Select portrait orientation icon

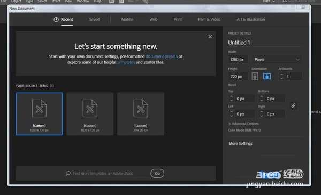coord(255,77)
